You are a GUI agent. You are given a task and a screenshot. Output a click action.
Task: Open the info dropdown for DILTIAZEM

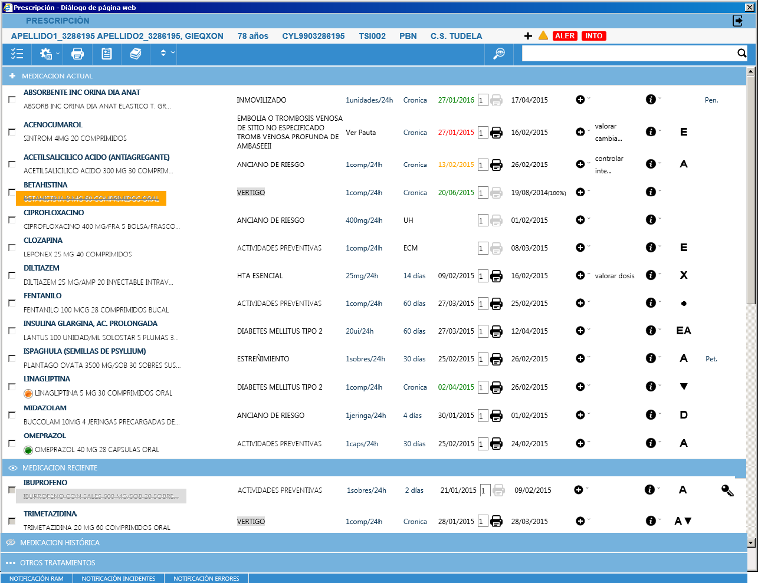pyautogui.click(x=653, y=275)
